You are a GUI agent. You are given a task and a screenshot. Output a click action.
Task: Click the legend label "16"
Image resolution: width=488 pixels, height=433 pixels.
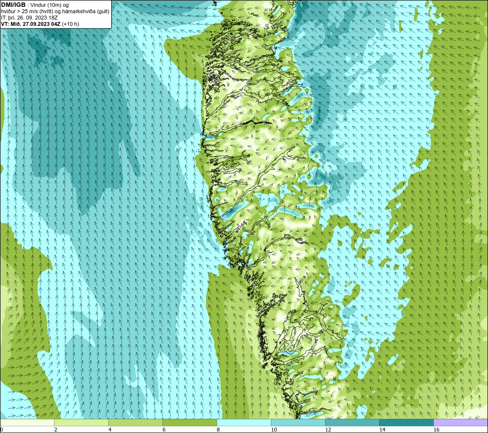pos(436,430)
